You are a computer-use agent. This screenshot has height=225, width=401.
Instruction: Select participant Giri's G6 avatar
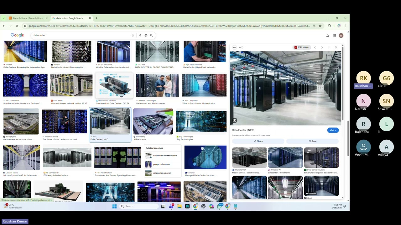tap(386, 78)
